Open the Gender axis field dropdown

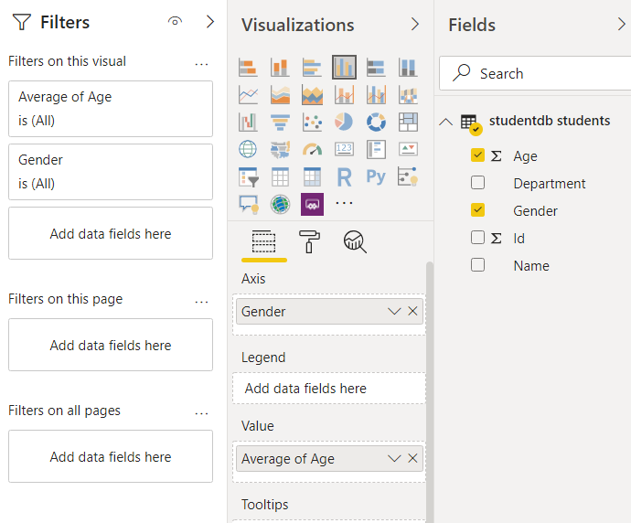click(394, 312)
